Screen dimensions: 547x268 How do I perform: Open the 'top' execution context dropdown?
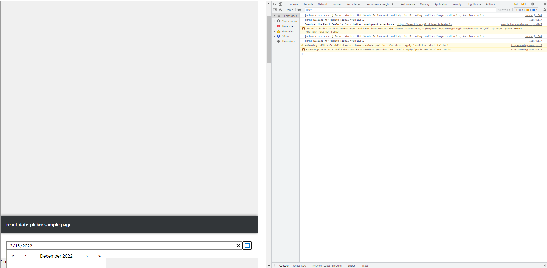290,10
